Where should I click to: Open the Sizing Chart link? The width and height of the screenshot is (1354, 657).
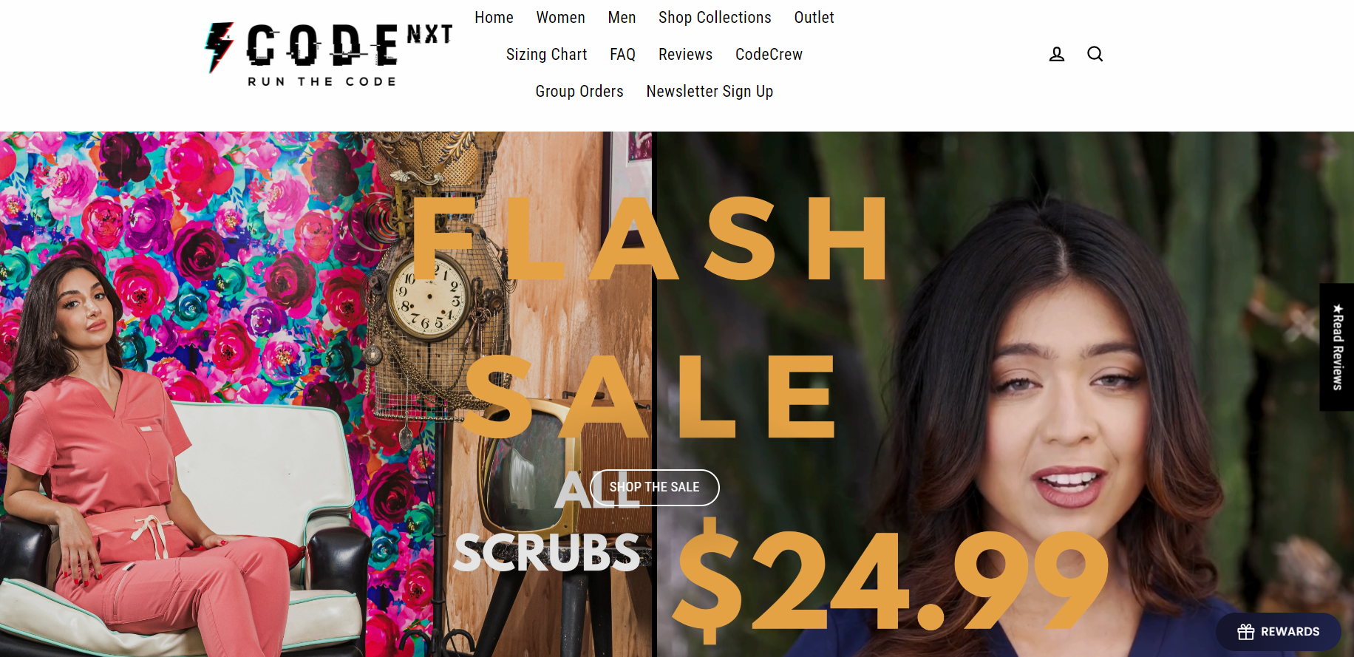[546, 54]
